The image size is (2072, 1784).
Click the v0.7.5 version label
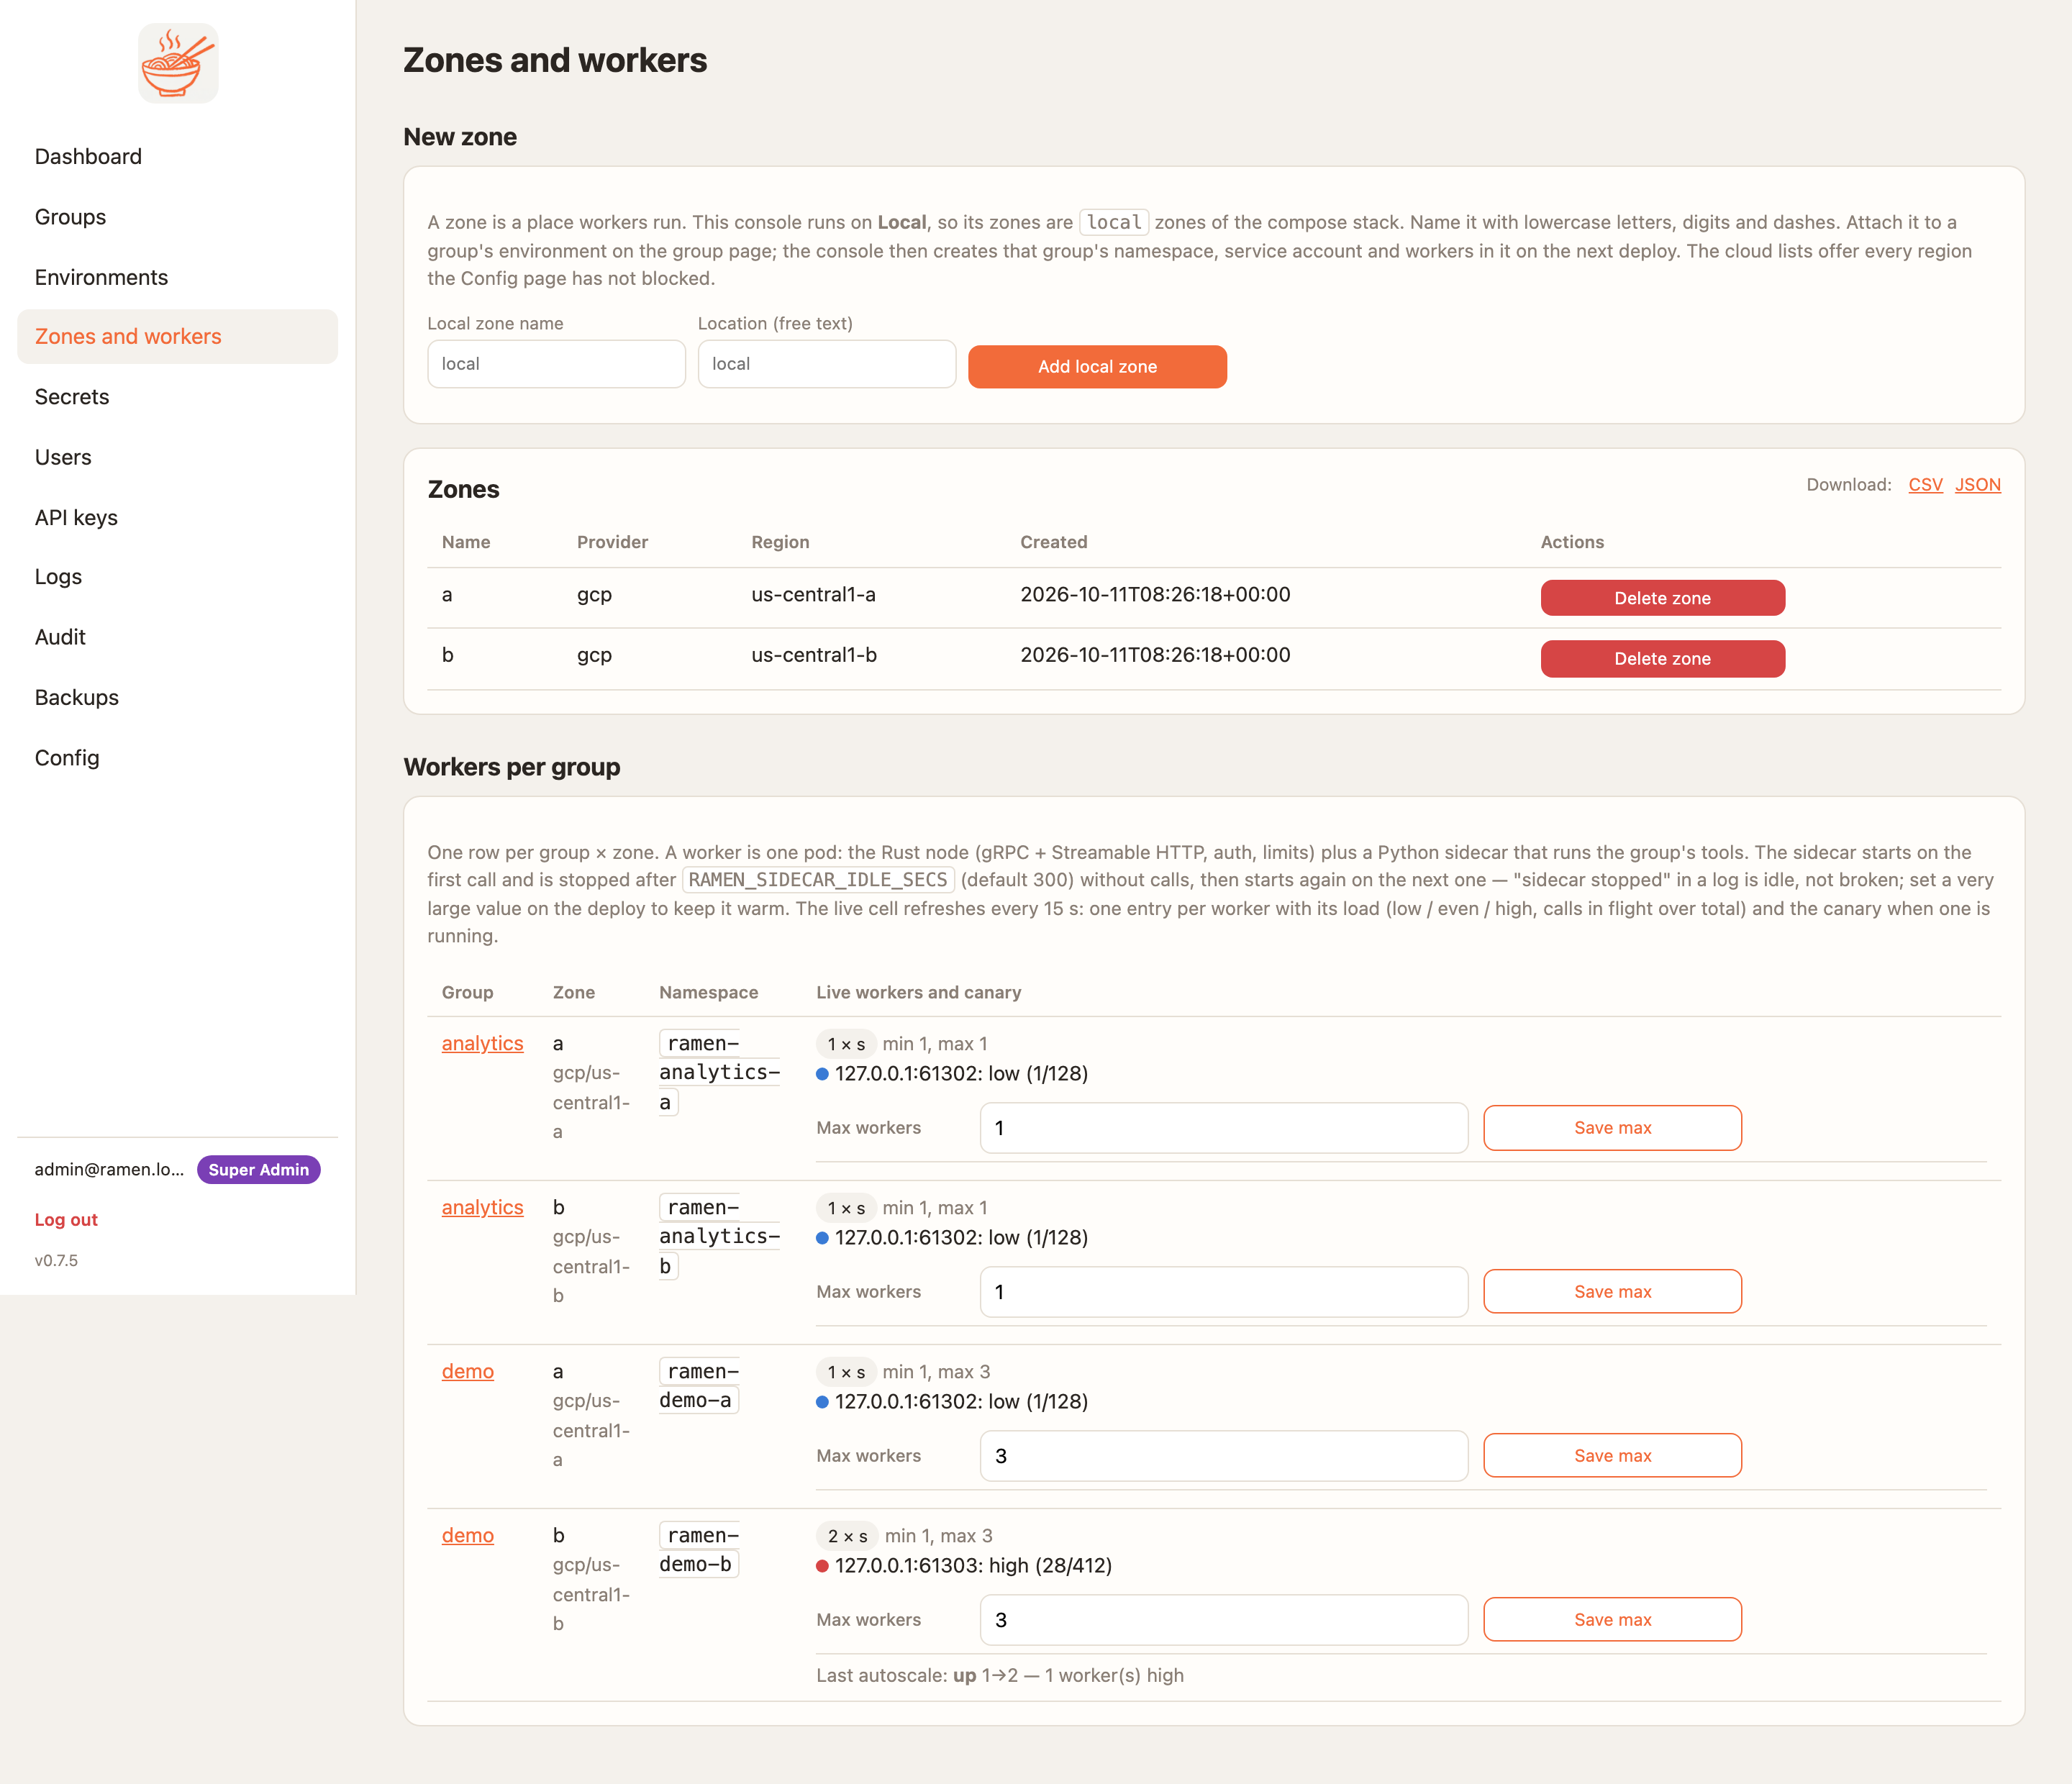click(56, 1261)
